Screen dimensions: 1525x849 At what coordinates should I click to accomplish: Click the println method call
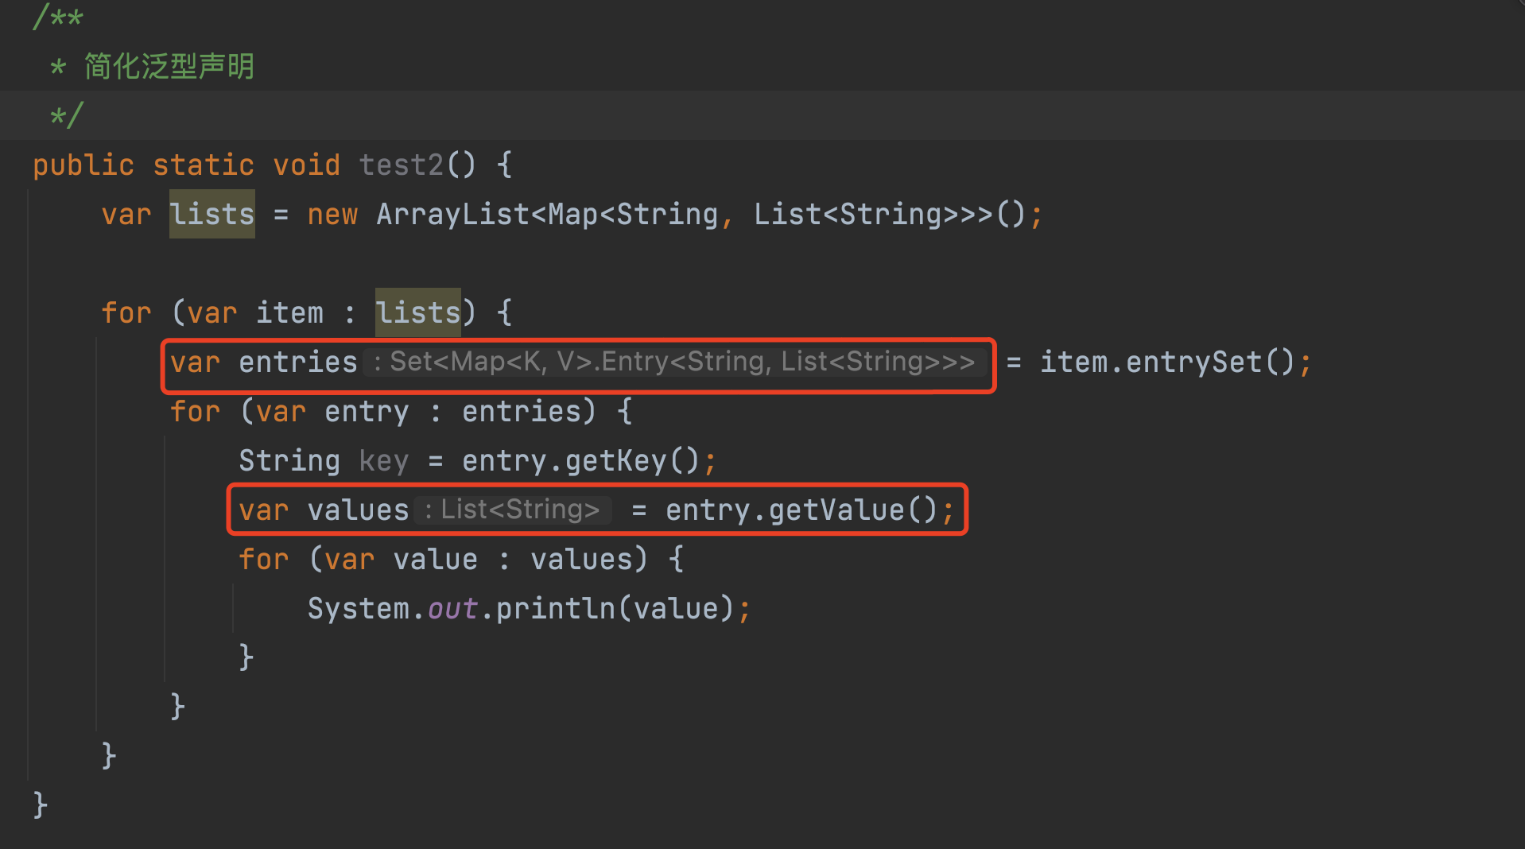[x=556, y=609]
